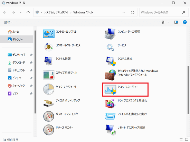Open the ファイル名を指定して実行 icon

pos(110,116)
